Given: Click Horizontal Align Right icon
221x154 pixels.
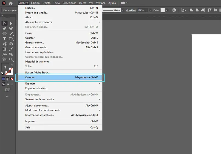Looking at the screenshot, I should pyautogui.click(x=203, y=10).
